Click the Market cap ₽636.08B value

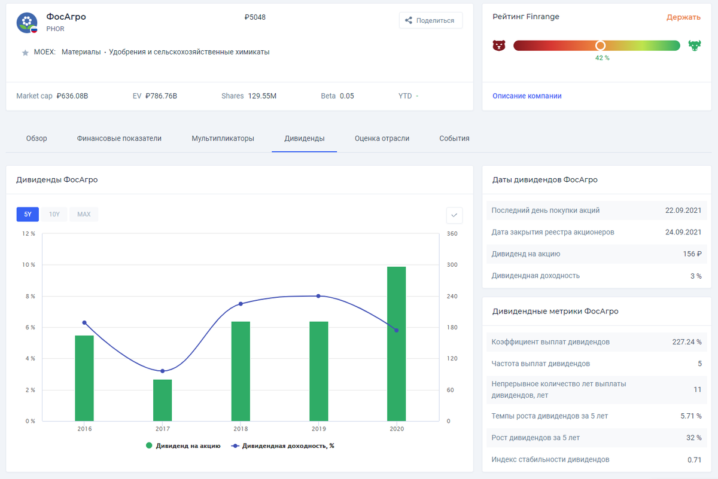click(72, 96)
